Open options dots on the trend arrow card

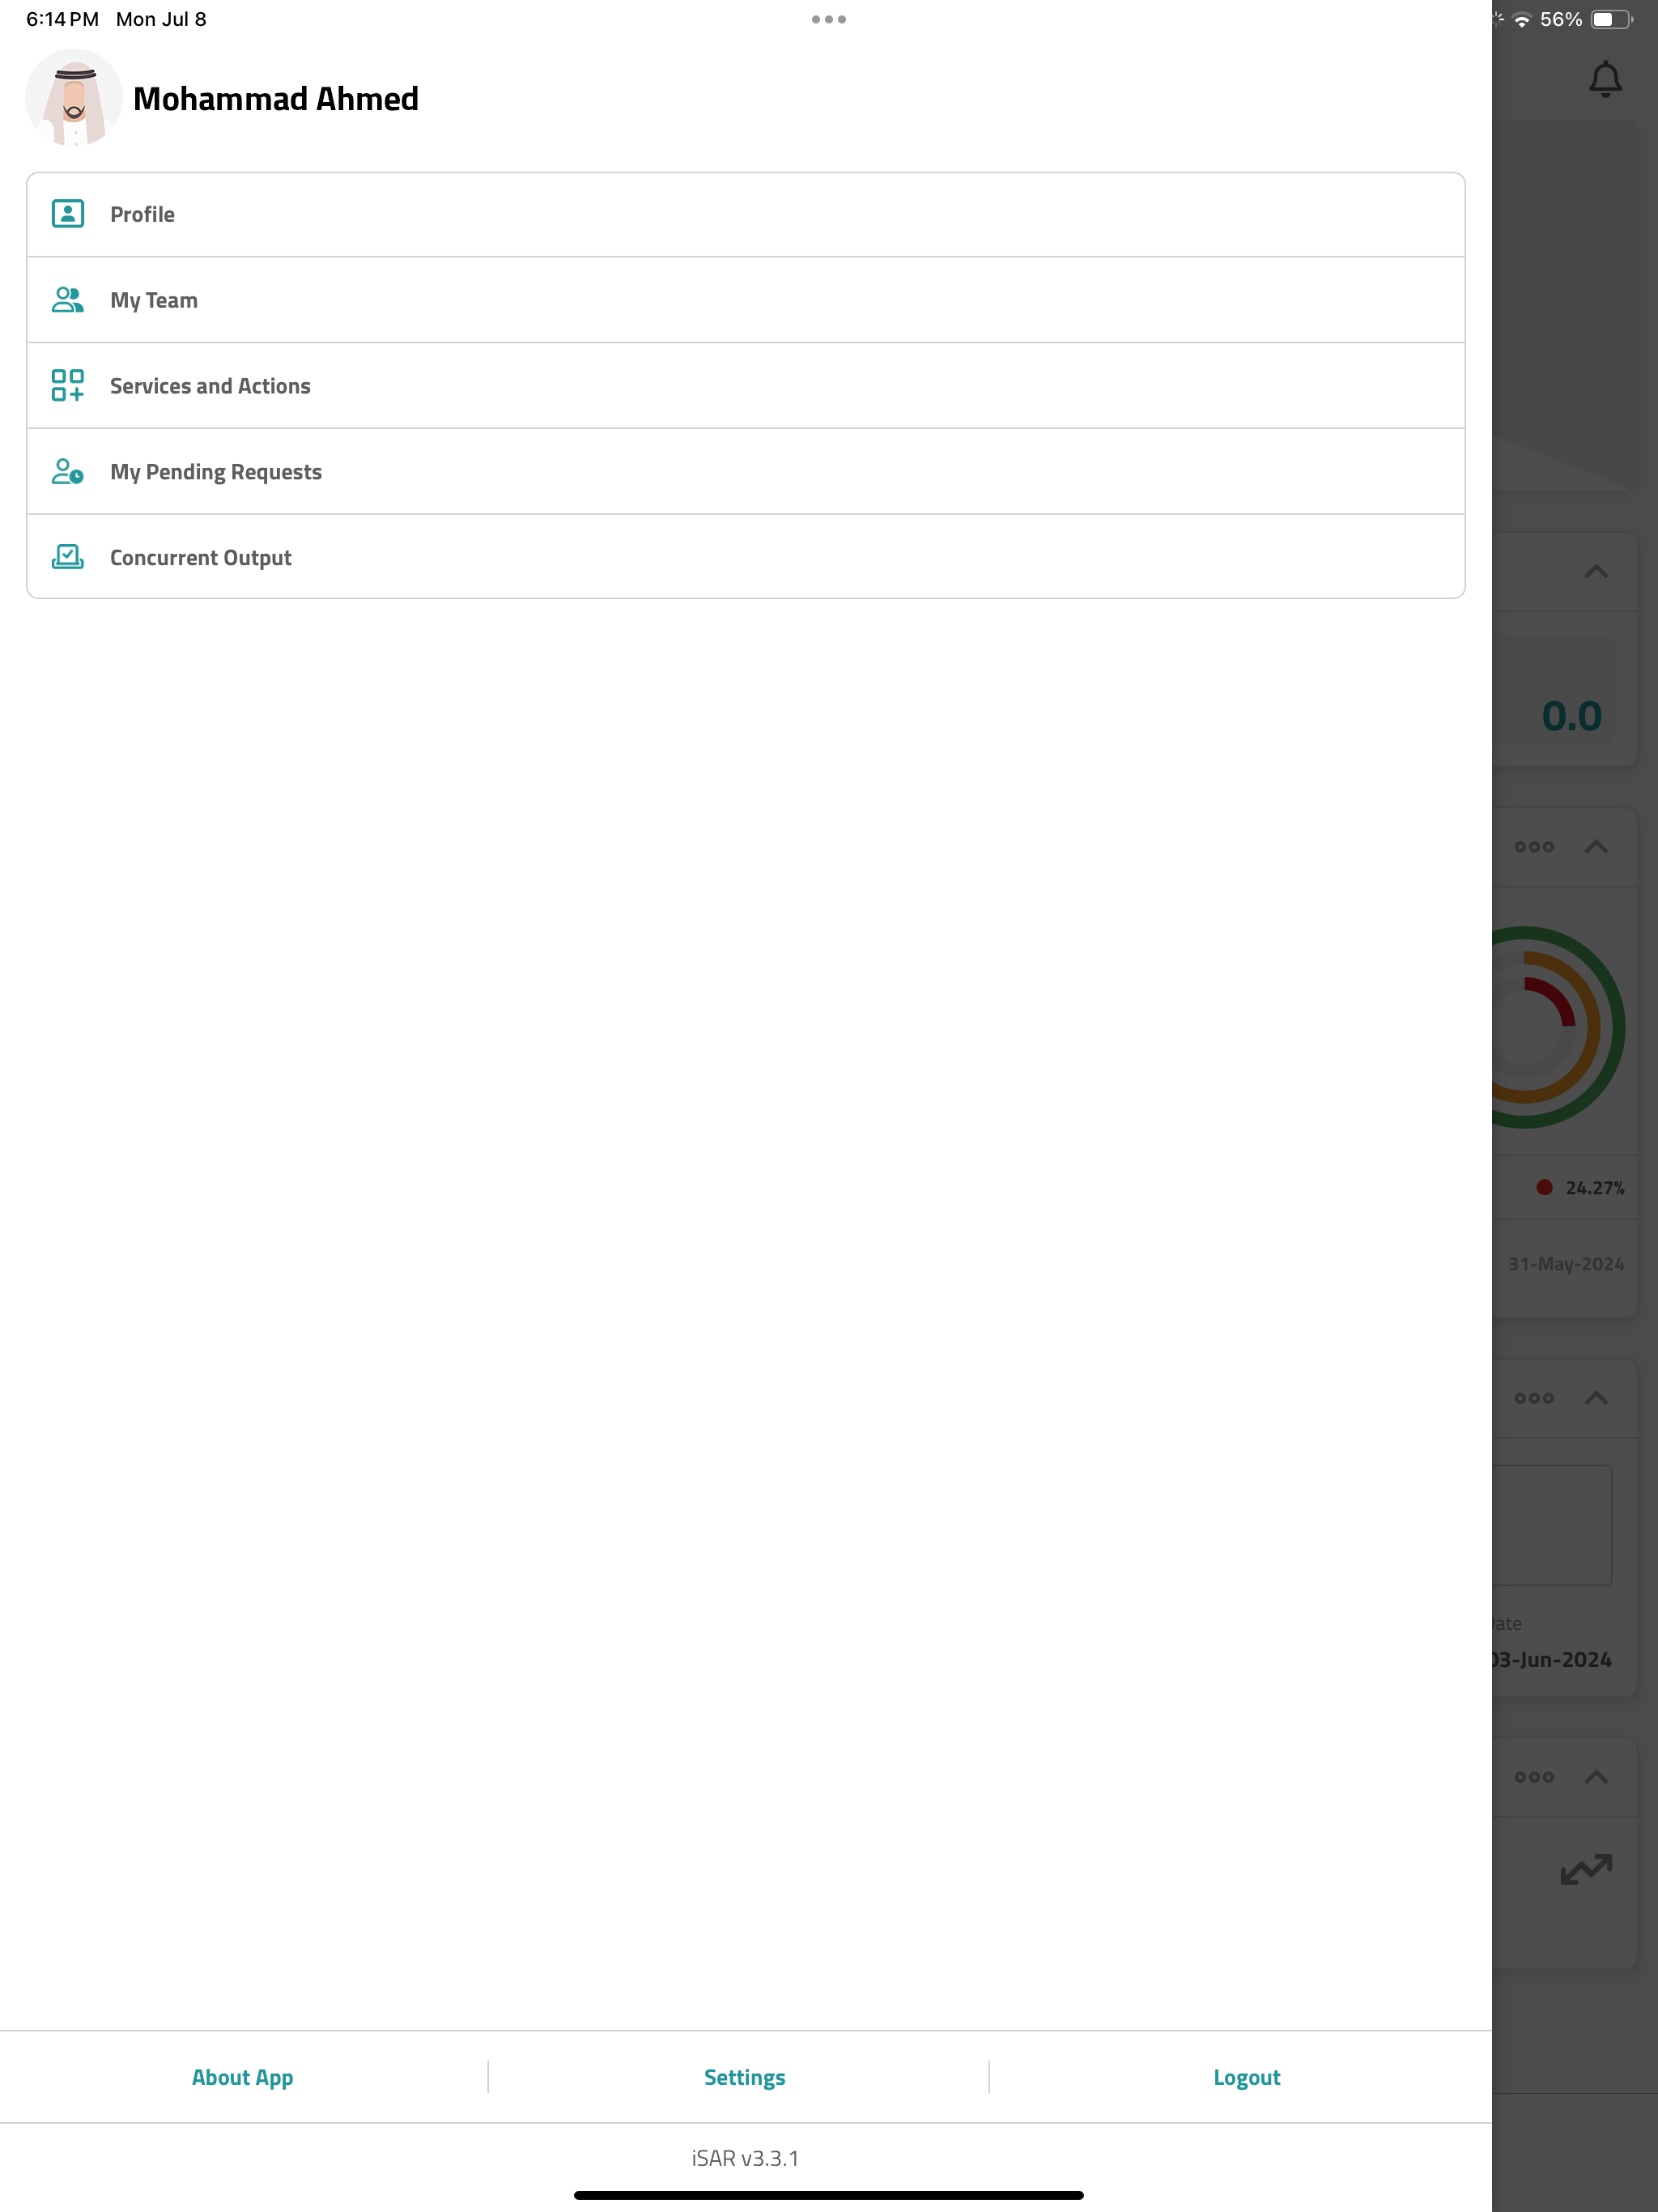(1534, 1777)
